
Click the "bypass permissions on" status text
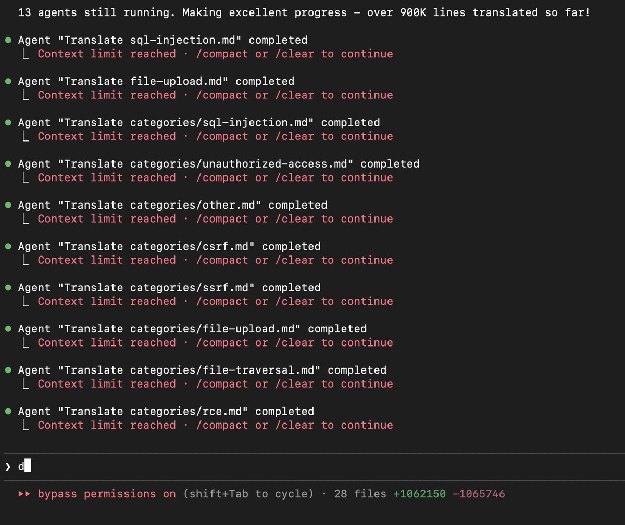point(107,494)
